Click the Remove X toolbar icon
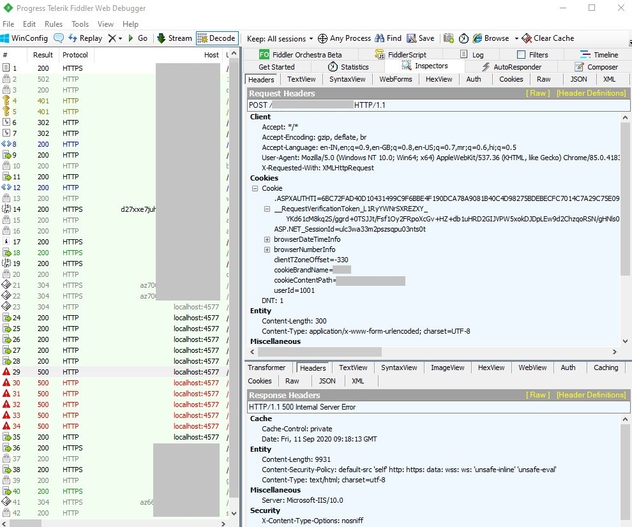632x527 pixels. pyautogui.click(x=112, y=38)
